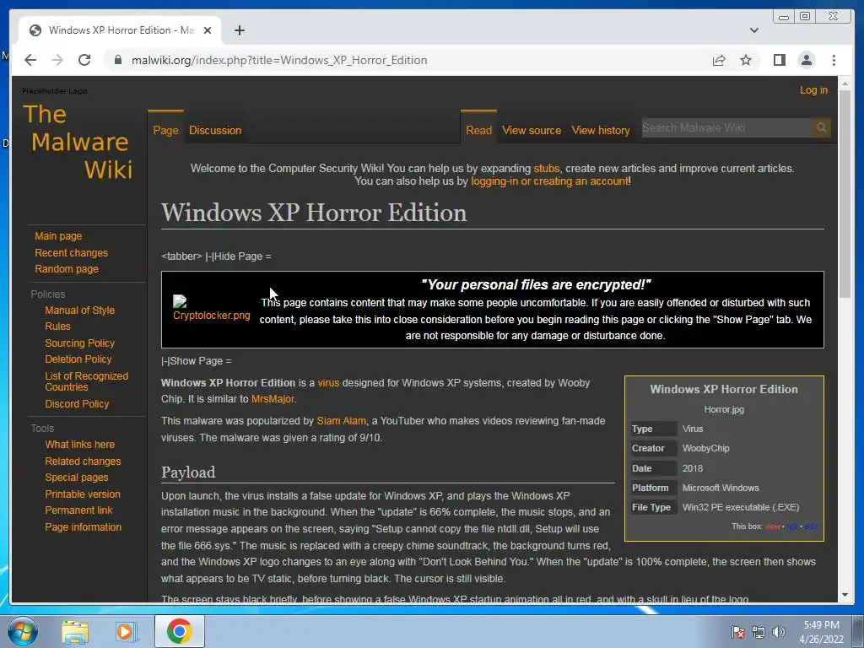Click the taskbar clock showing 5:49 PM
864x648 pixels.
click(x=821, y=632)
